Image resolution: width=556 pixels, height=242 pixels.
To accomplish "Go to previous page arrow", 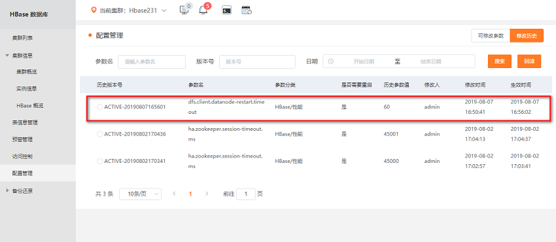I will click(174, 194).
